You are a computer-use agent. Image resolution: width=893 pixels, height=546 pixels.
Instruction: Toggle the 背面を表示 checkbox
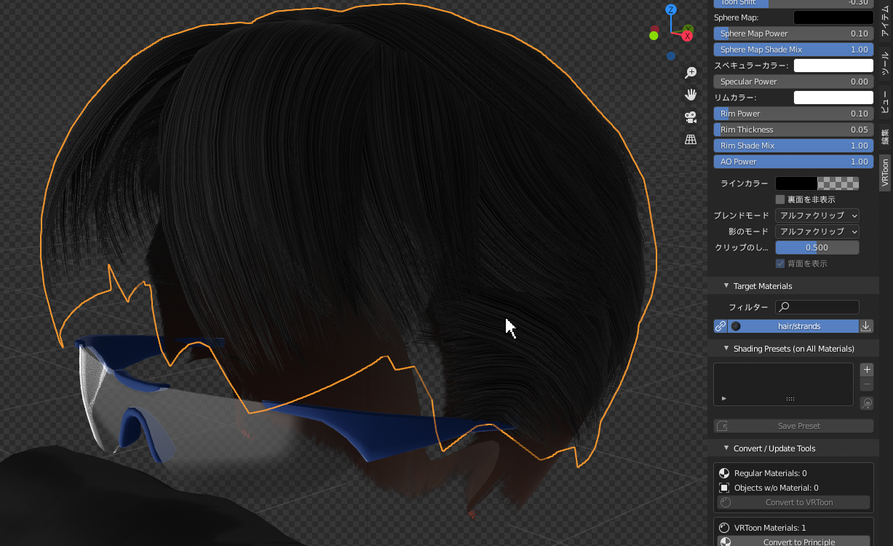coord(780,264)
